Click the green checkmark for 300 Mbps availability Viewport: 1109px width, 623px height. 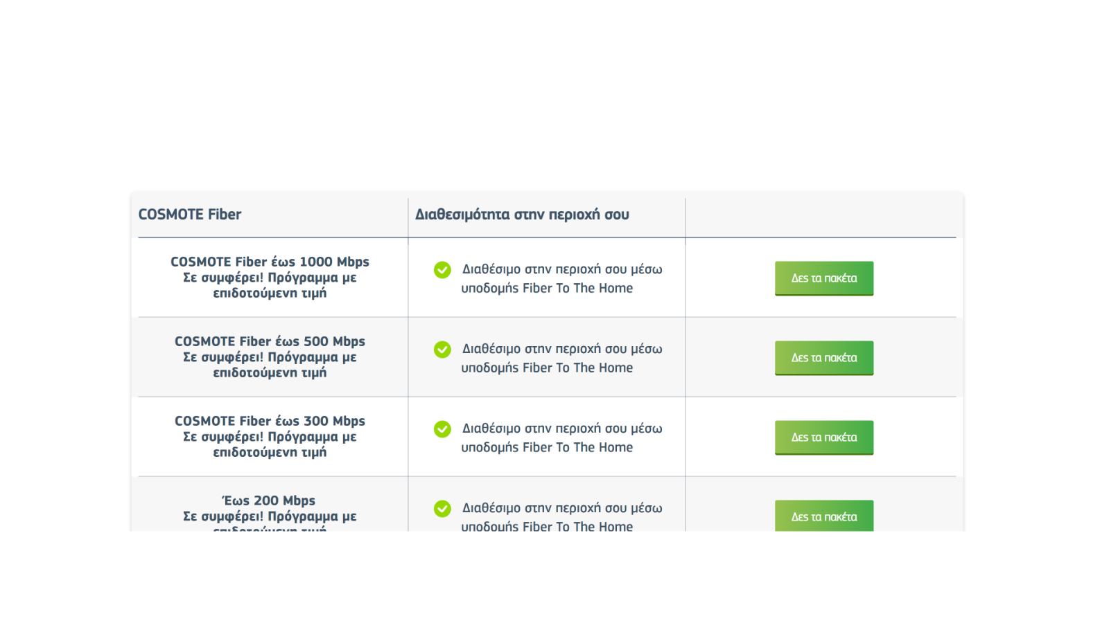(442, 429)
